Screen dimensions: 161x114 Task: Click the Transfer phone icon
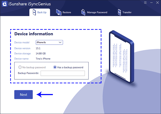pyautogui.click(x=119, y=12)
